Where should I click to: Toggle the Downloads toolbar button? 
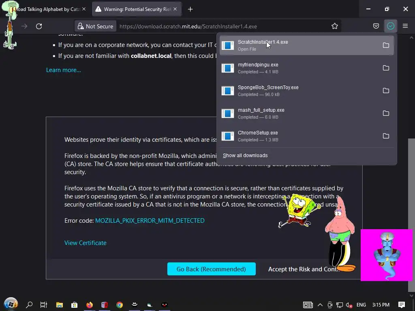point(390,26)
